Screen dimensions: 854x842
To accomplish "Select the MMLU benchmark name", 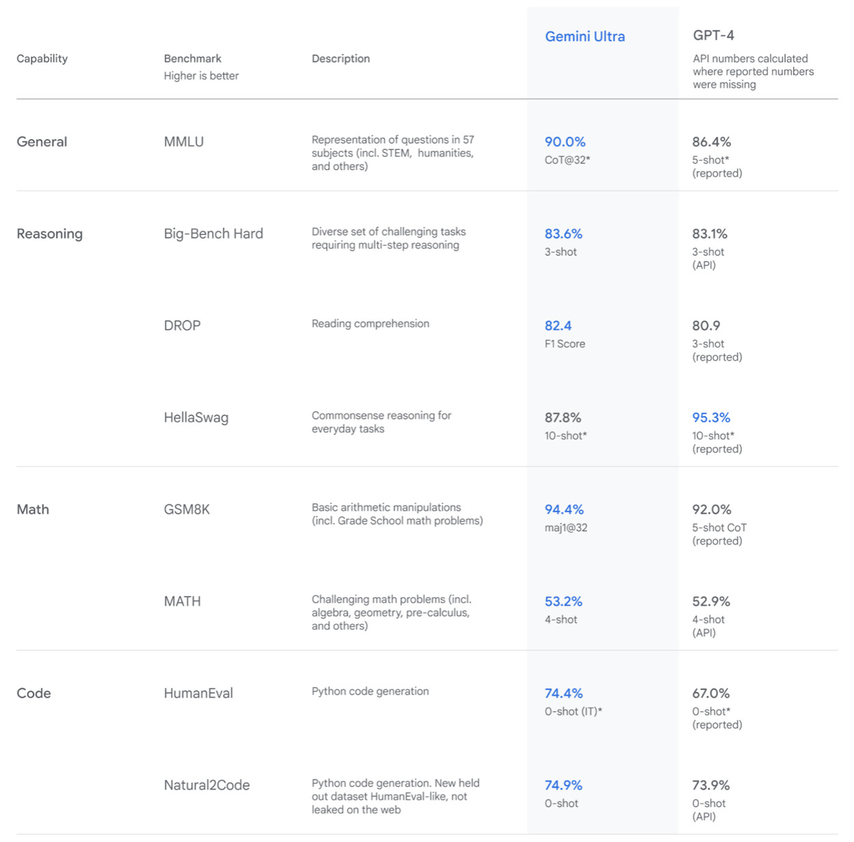I will click(x=183, y=142).
